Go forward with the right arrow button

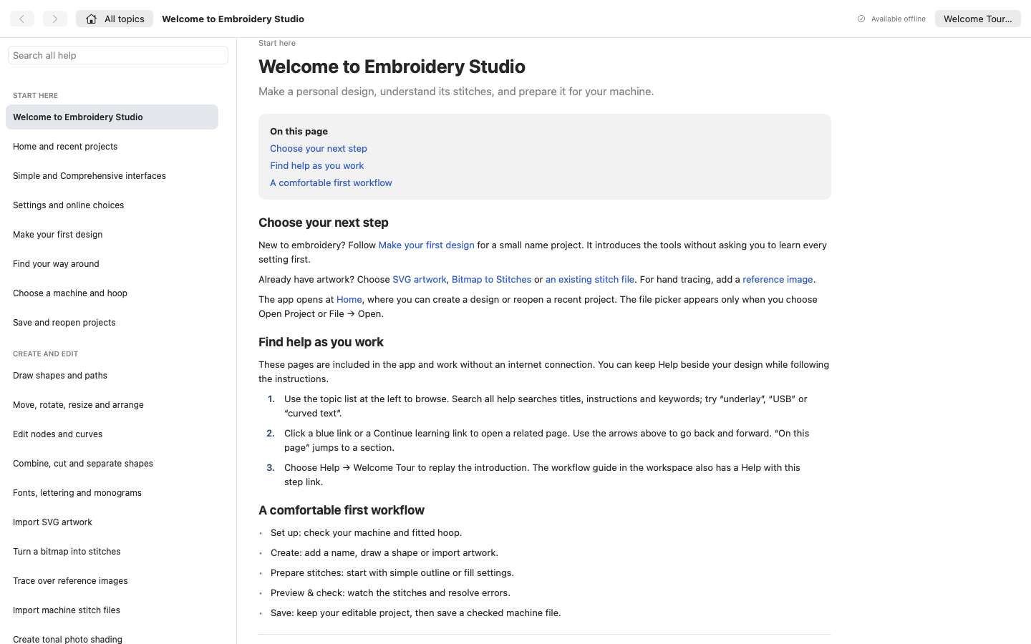(x=55, y=19)
